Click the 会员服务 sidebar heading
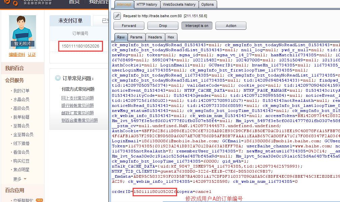This screenshot has width=340, height=202. point(14,80)
